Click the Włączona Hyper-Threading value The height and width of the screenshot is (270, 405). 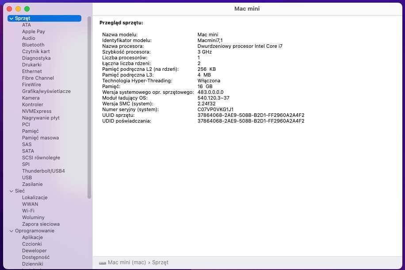pos(209,81)
